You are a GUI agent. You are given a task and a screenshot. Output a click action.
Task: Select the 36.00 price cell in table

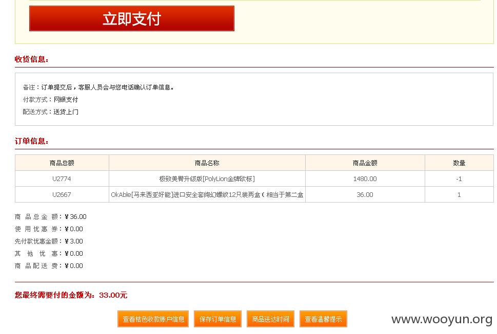pos(365,195)
